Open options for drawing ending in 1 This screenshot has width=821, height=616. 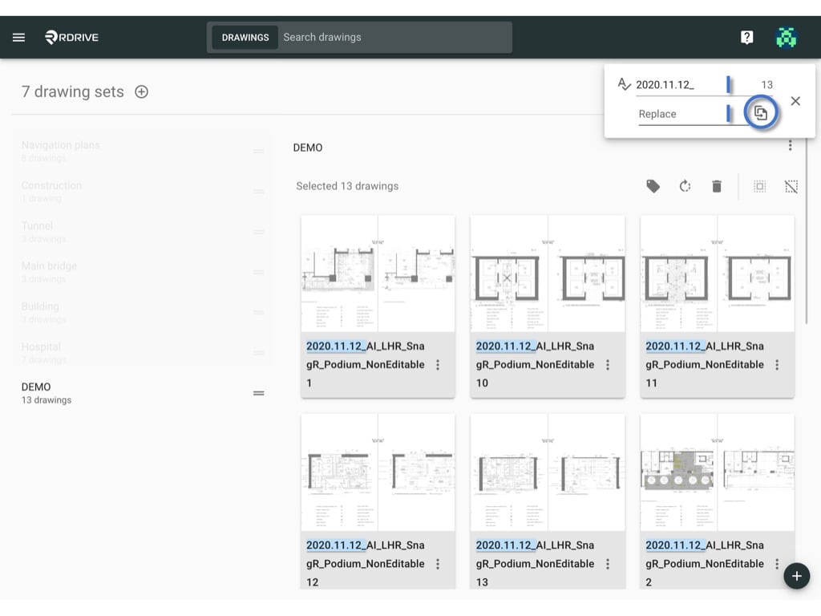(438, 365)
